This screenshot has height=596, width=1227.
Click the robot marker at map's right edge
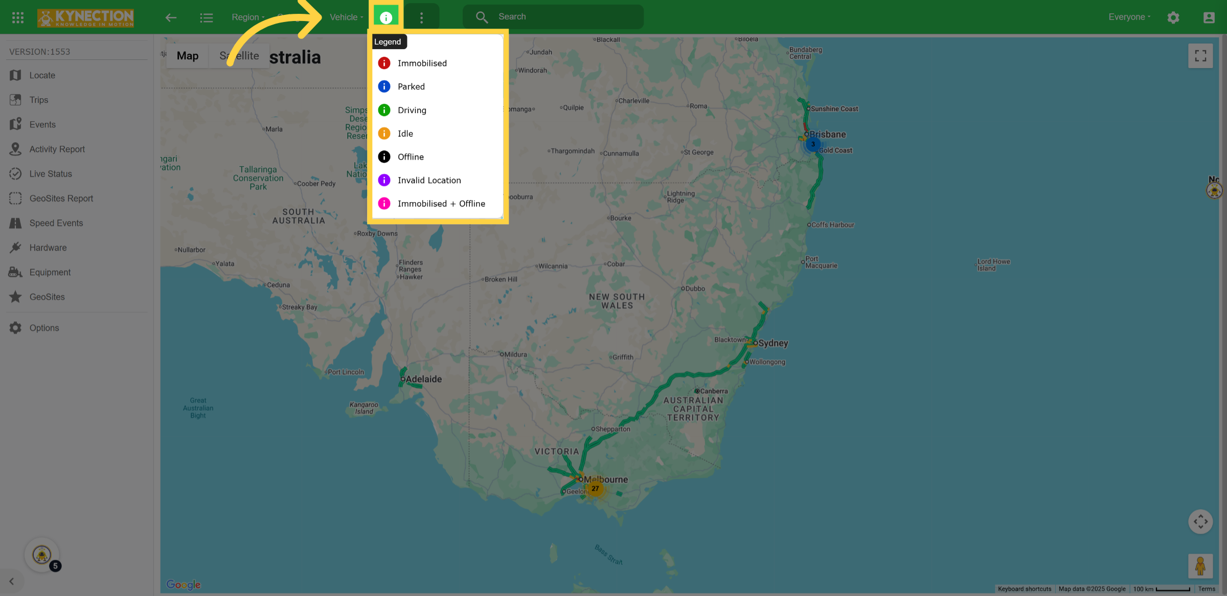1215,190
